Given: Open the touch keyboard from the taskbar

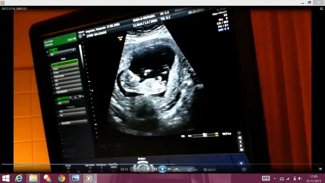Looking at the screenshot, I should (x=266, y=178).
